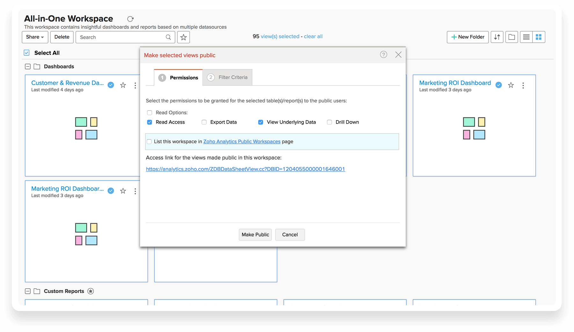Switch to grid view layout
This screenshot has width=574, height=332.
coord(539,37)
